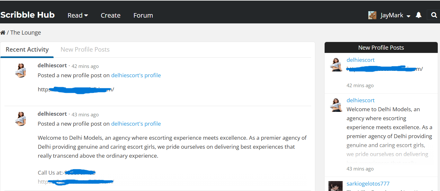The width and height of the screenshot is (440, 191).
Task: Click the home breadcrumb icon
Action: [3, 33]
